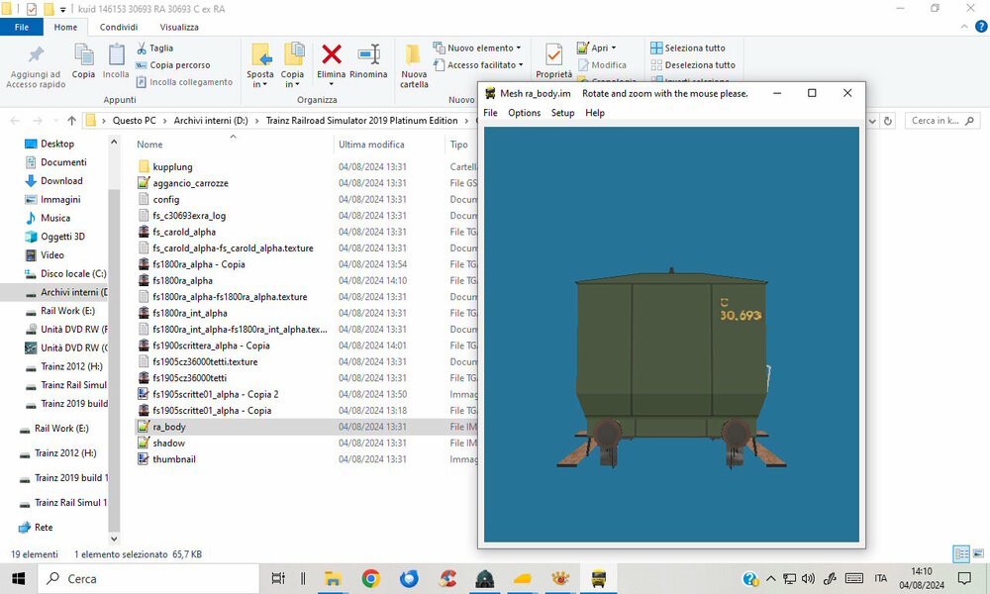Switch to the Condividi ribbon tab

119,27
